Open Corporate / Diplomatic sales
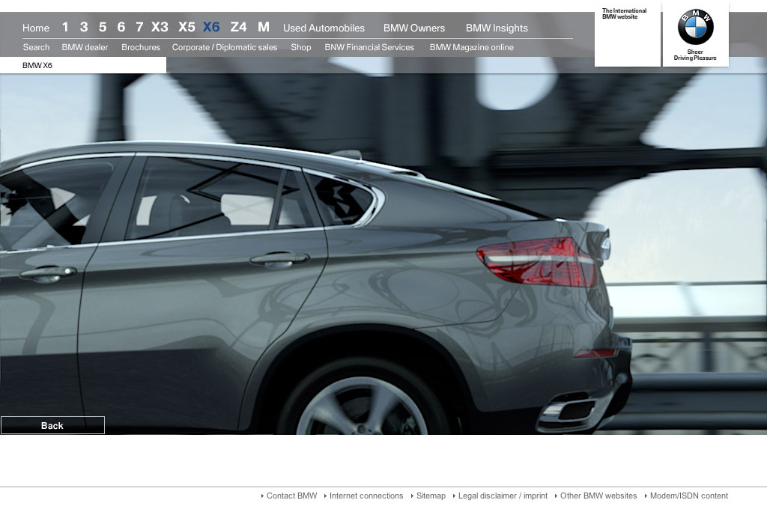Screen dimensions: 767x506 pyautogui.click(x=225, y=47)
